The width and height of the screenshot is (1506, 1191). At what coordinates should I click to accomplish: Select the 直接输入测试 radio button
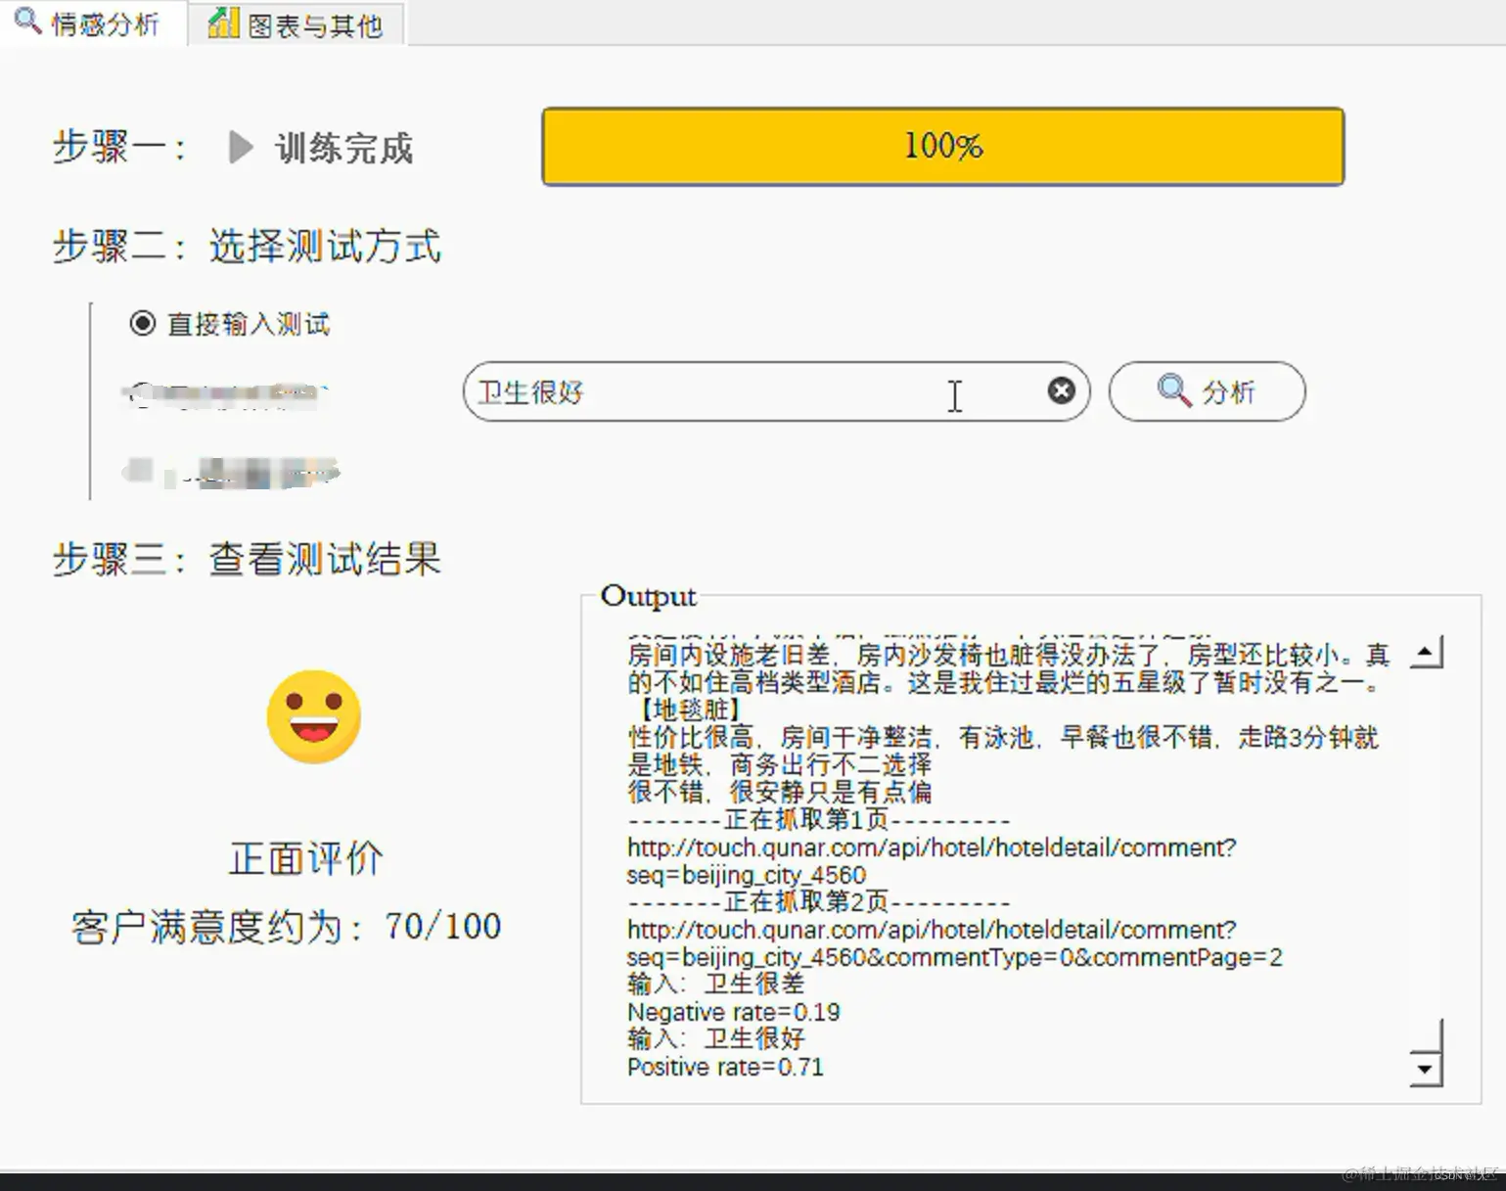[x=143, y=323]
